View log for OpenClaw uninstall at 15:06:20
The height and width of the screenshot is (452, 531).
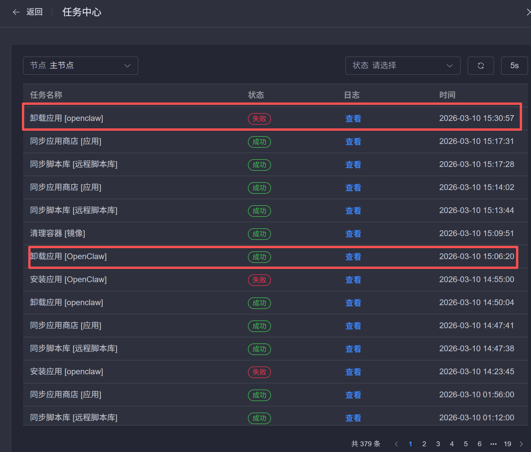click(353, 257)
